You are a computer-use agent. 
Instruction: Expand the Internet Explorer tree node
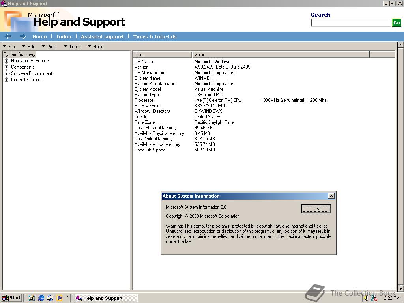coord(6,80)
